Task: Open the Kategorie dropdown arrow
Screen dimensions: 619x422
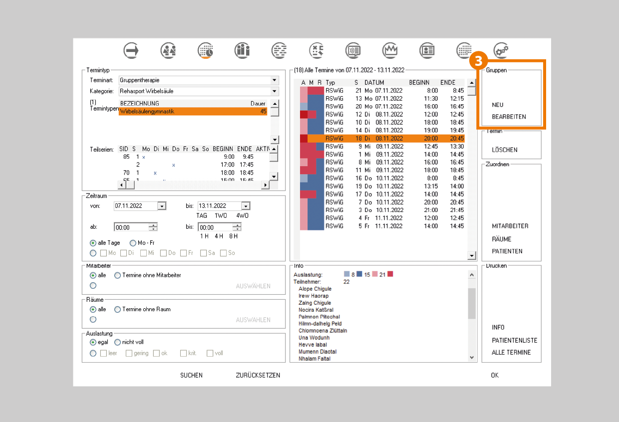Action: coord(274,91)
